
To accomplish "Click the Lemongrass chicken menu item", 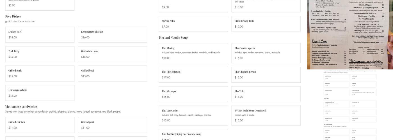I will [112, 35].
